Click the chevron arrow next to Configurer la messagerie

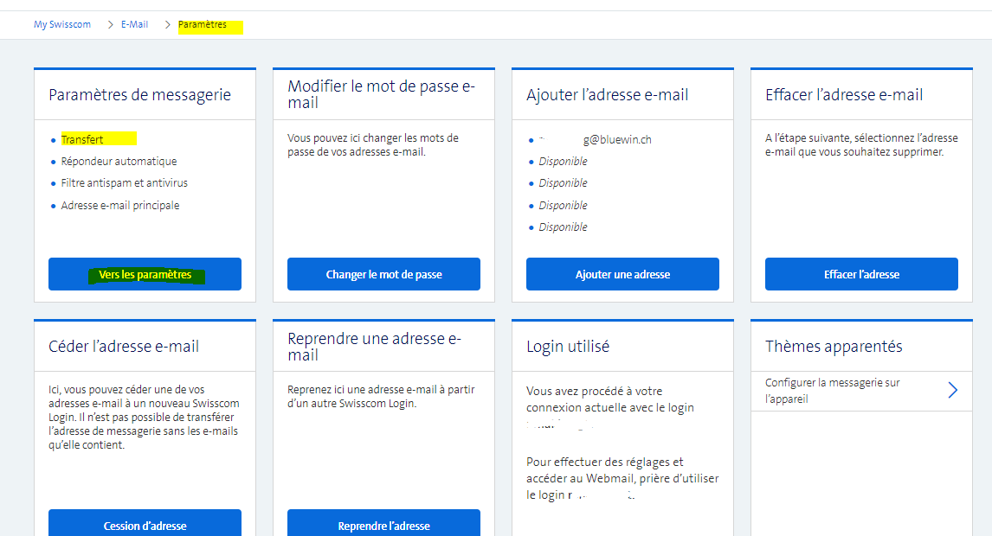click(952, 390)
